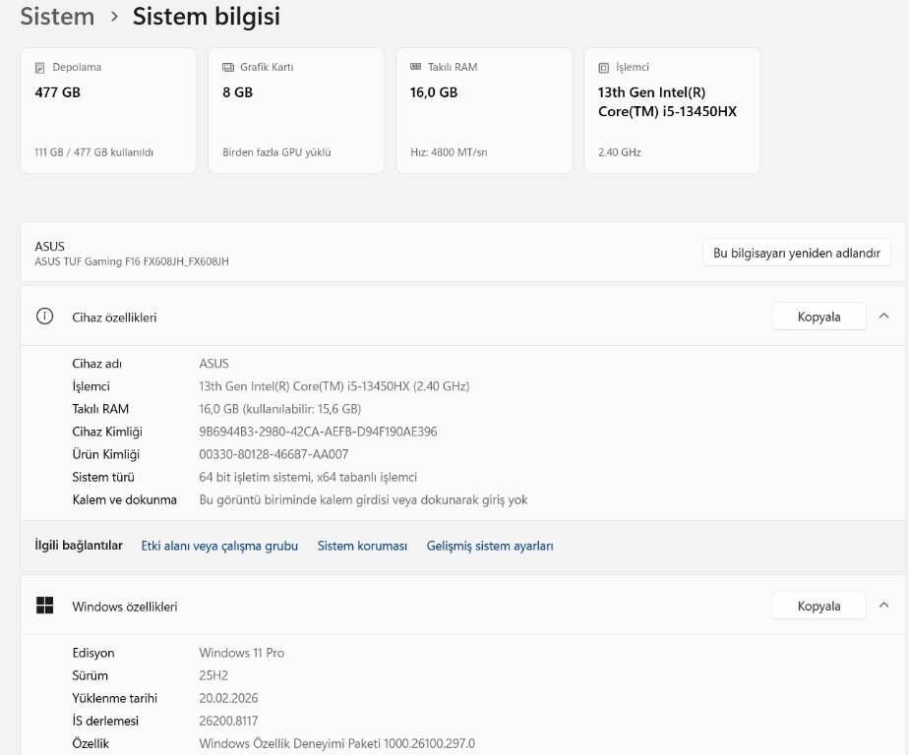
Task: Click the Grafik Kartı icon
Action: [228, 68]
